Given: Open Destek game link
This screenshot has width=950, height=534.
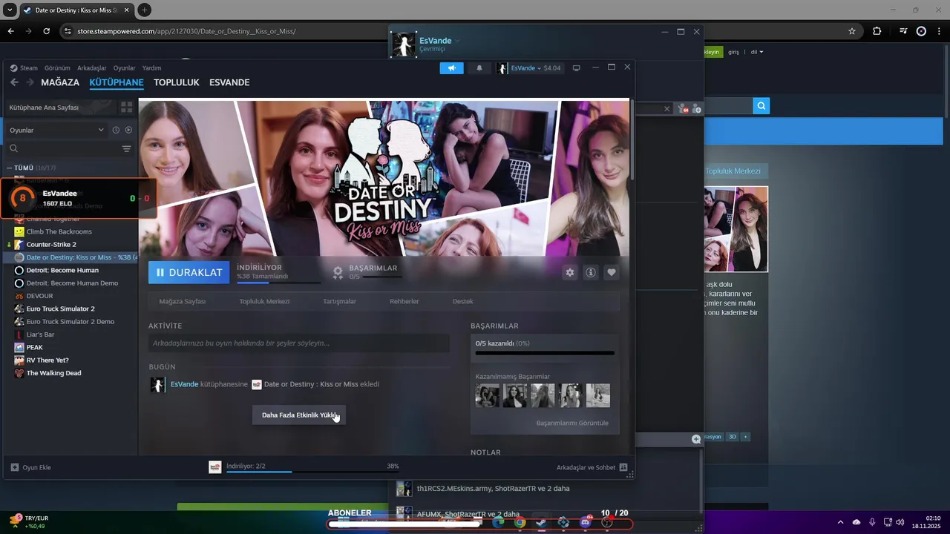Looking at the screenshot, I should 462,301.
